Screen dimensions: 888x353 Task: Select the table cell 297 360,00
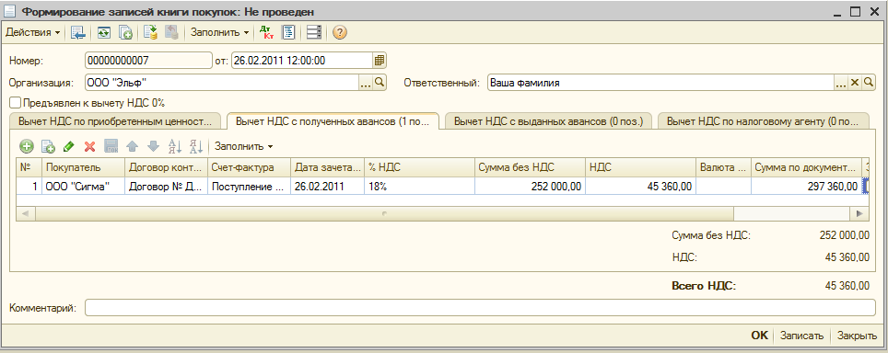tap(806, 186)
